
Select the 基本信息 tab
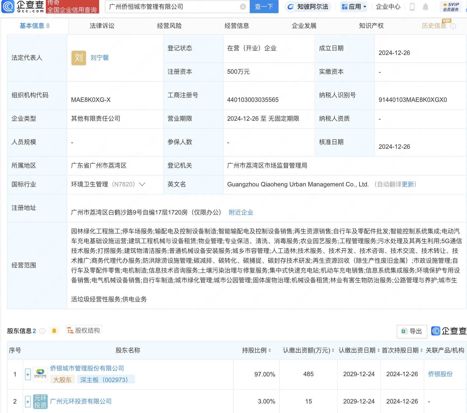point(34,26)
